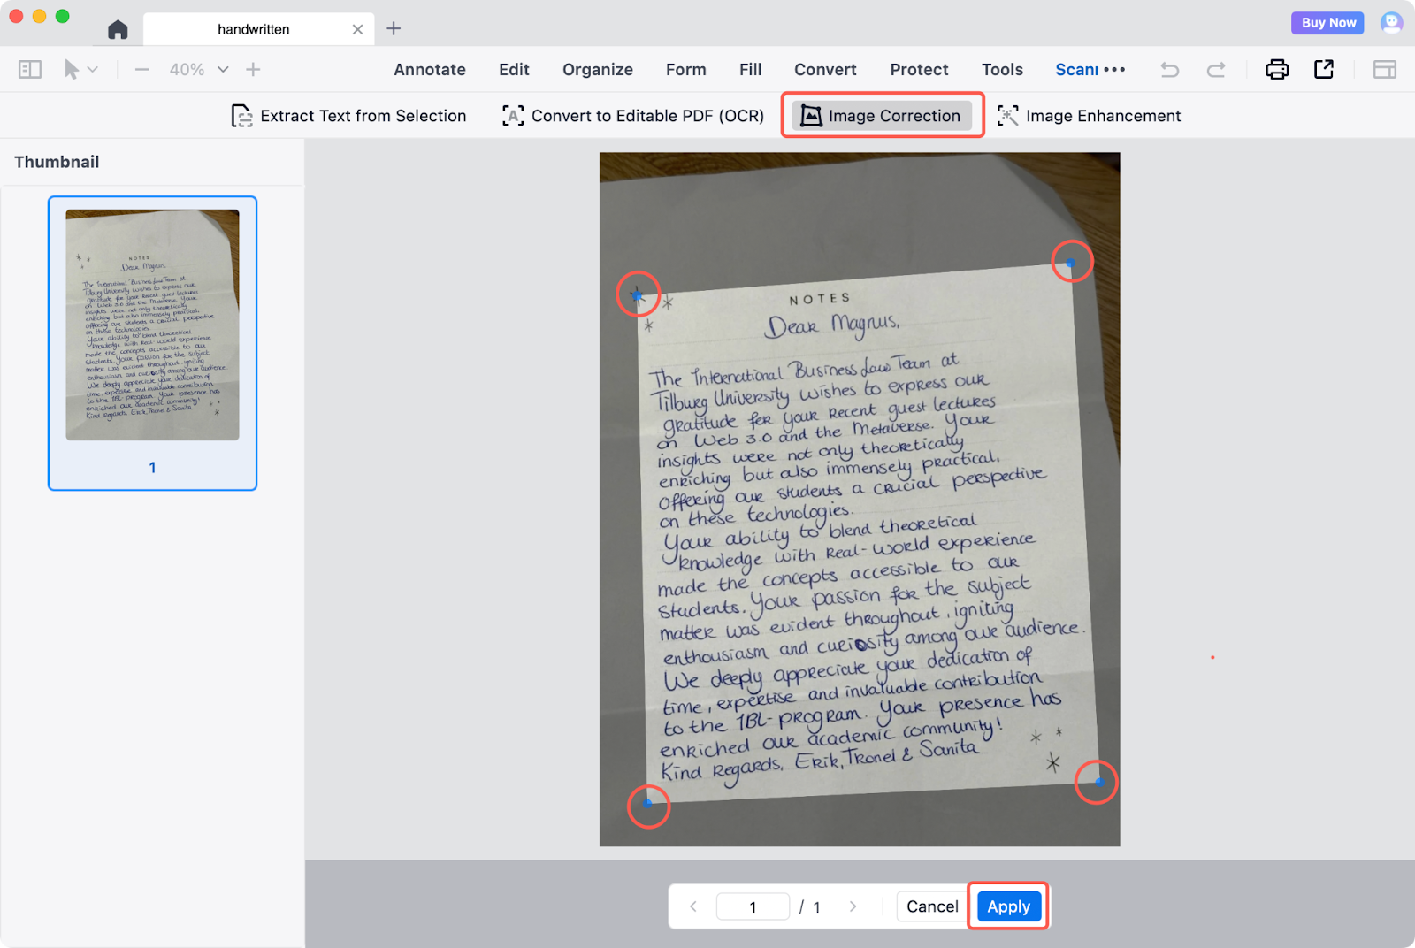The width and height of the screenshot is (1415, 948).
Task: Cancel the image correction
Action: click(931, 906)
